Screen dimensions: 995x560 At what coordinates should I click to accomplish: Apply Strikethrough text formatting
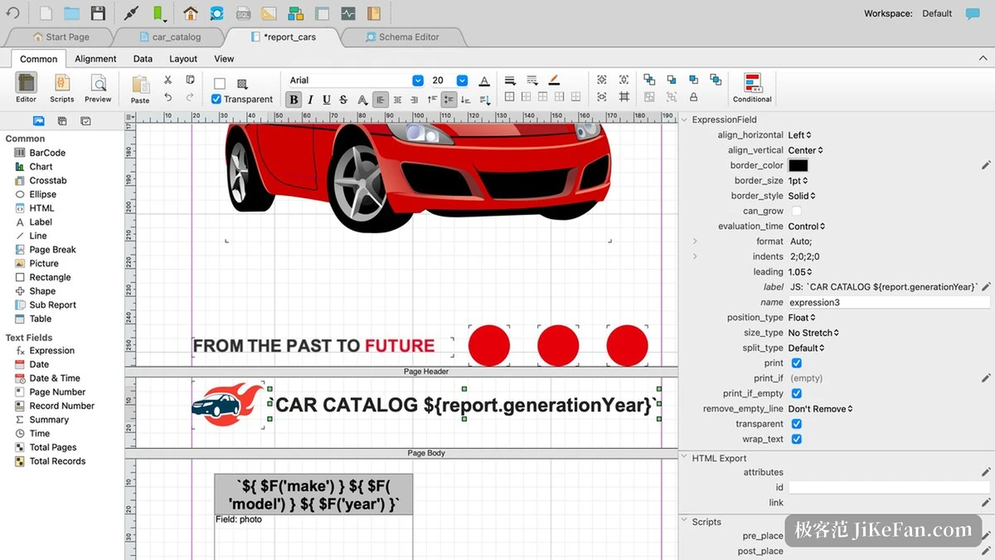343,100
